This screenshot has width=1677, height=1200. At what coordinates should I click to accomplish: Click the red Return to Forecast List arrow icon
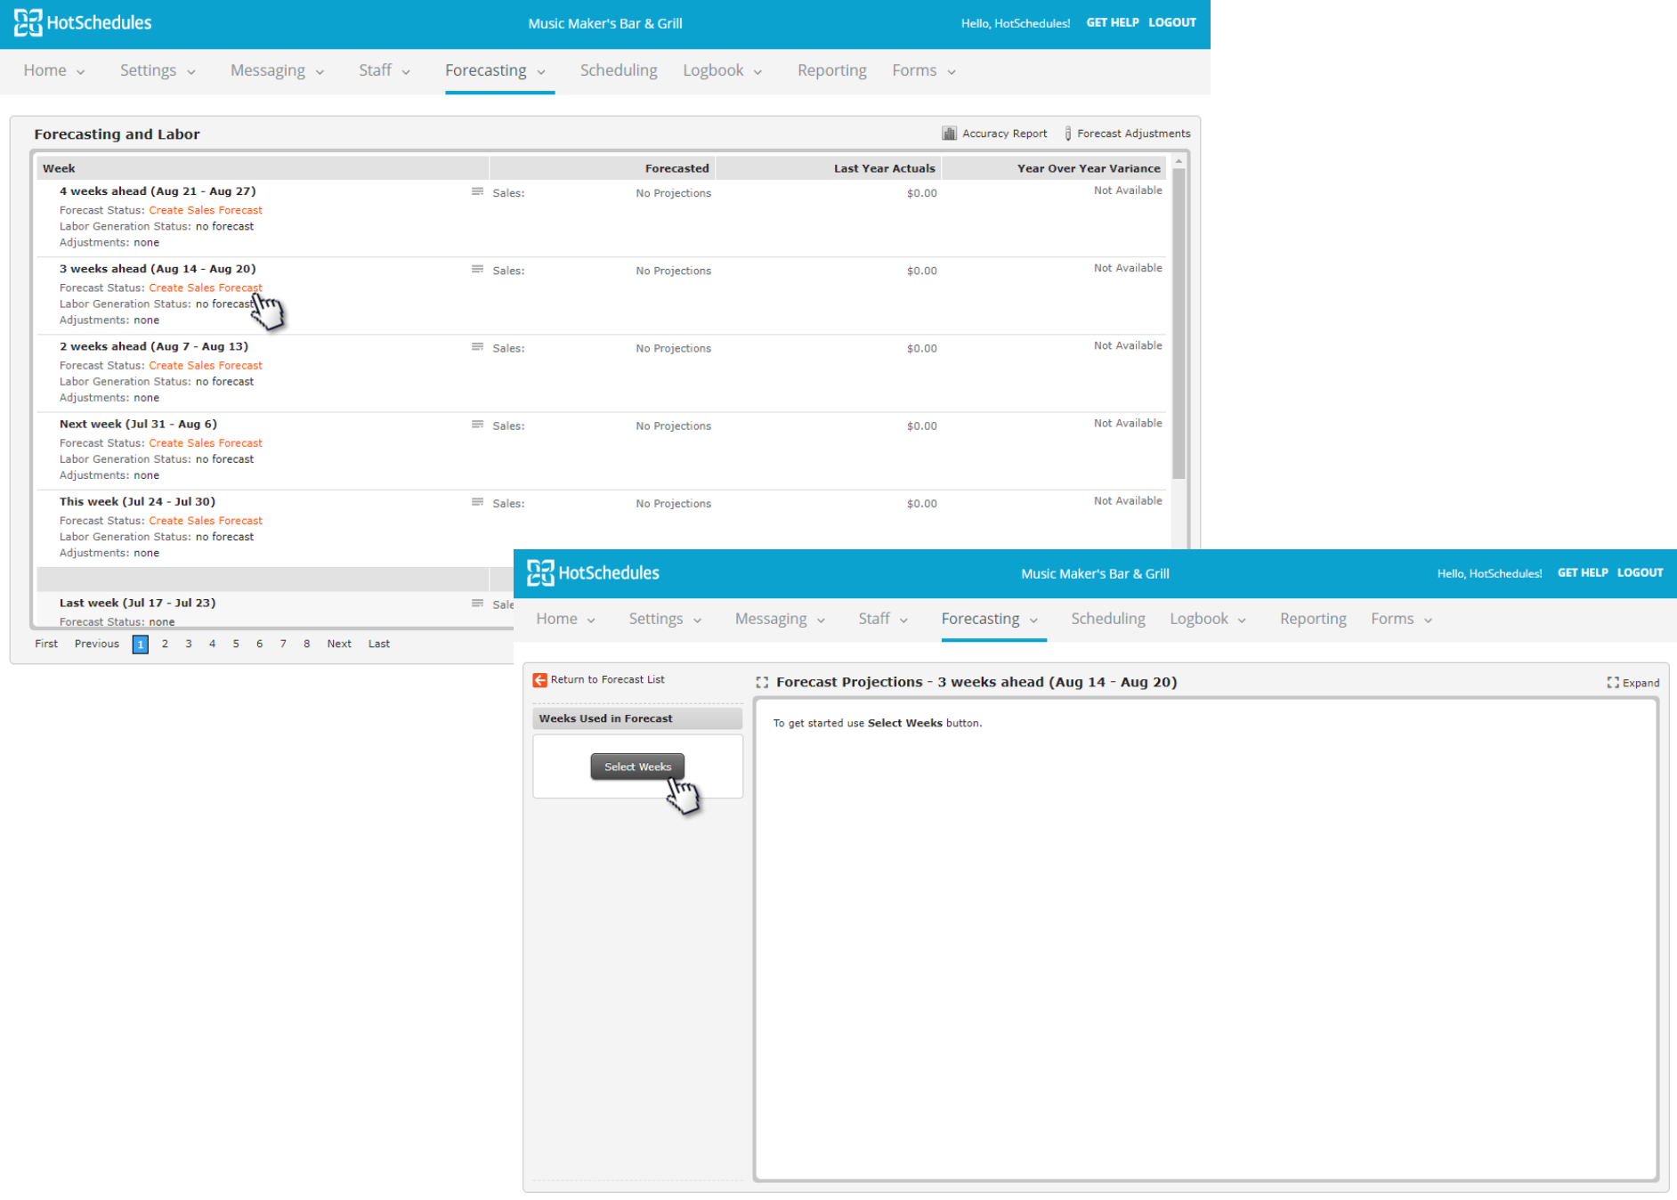click(x=539, y=680)
